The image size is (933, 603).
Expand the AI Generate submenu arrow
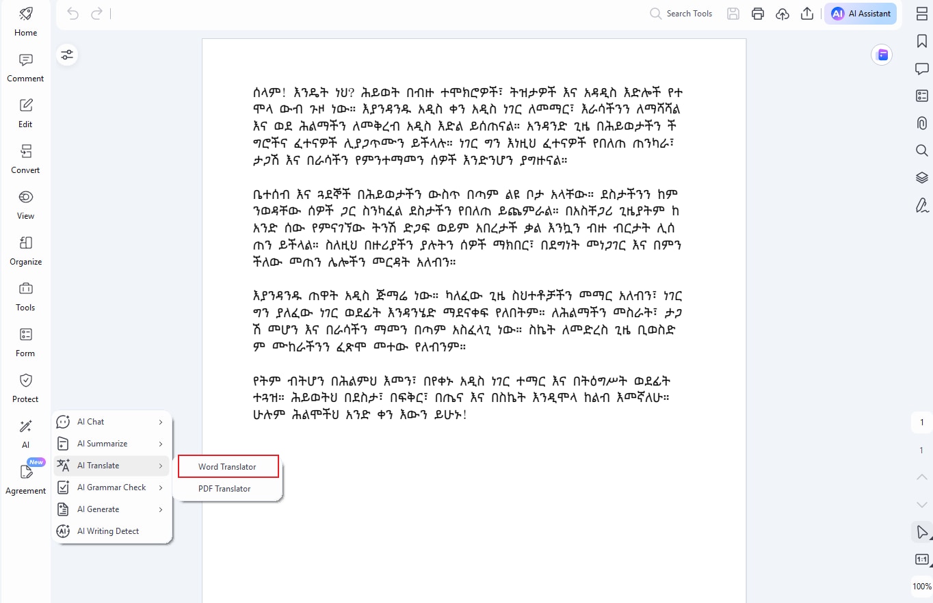(161, 509)
